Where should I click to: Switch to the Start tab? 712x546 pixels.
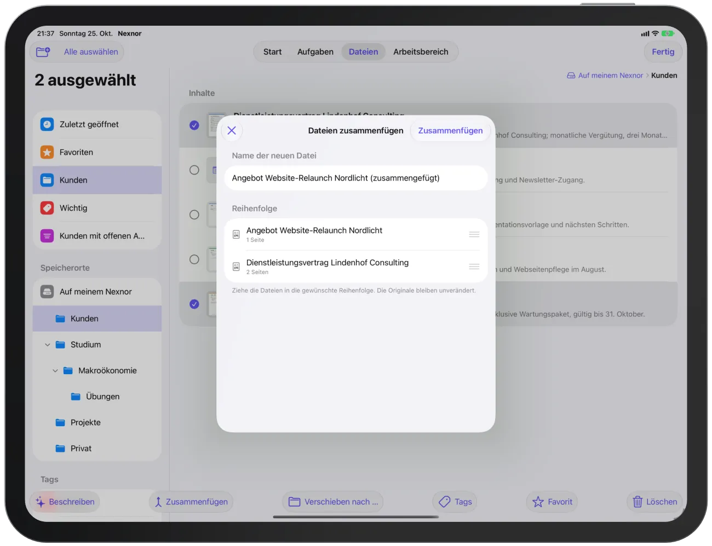click(x=272, y=52)
